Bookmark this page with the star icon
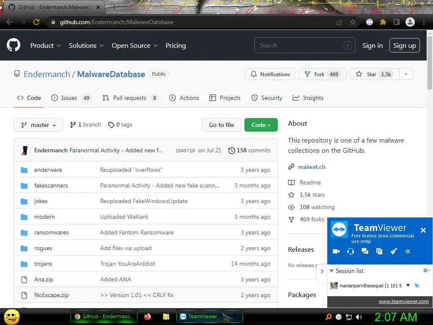This screenshot has height=325, width=433. [x=353, y=22]
